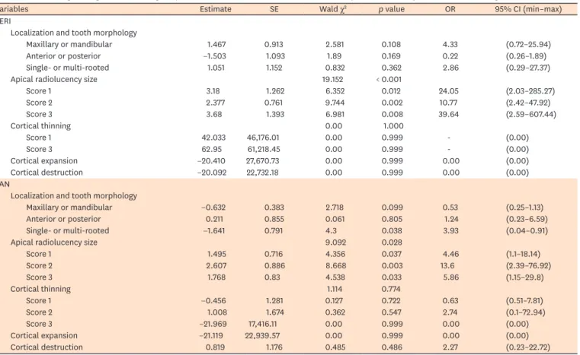
Task: Select the confidence interval "(0.72–25.94)"
Action: (528, 44)
